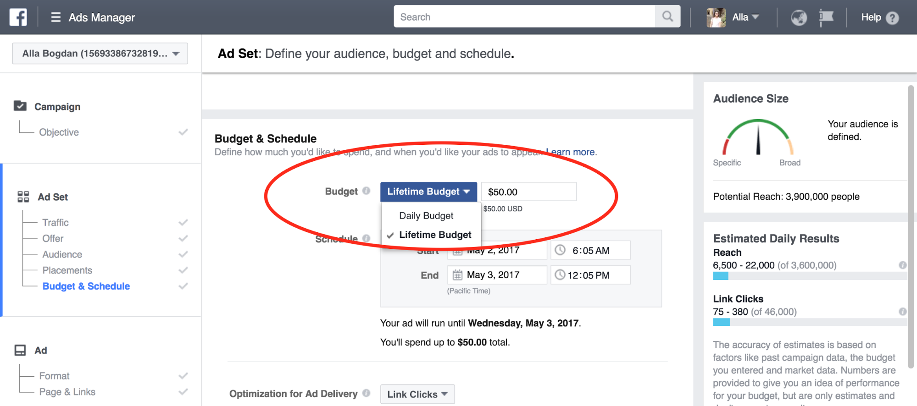
Task: Go to Audience in the sidebar
Action: coord(62,254)
